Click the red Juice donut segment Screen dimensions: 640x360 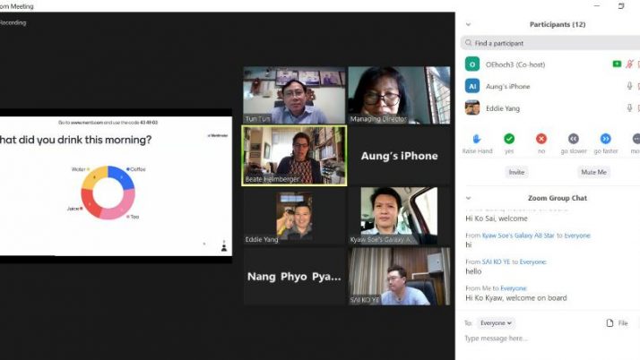pos(90,205)
